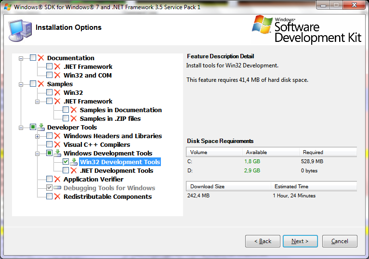Click the Windows flag icon in title bar

8,7
